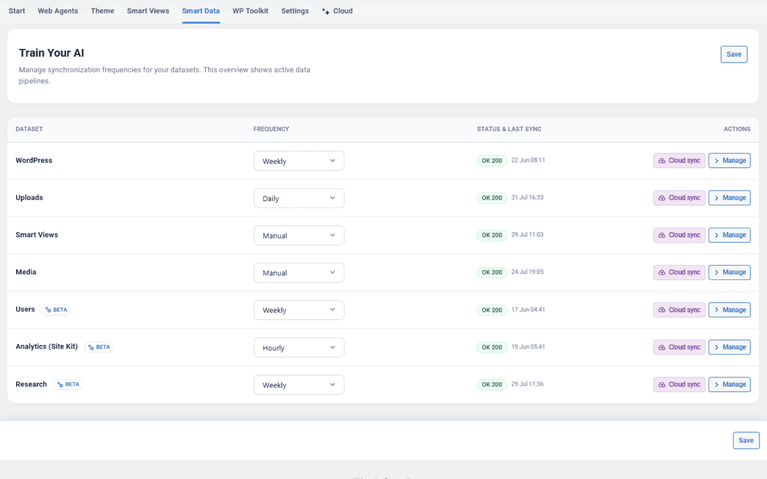Click Cloud sync for the Media dataset

679,272
